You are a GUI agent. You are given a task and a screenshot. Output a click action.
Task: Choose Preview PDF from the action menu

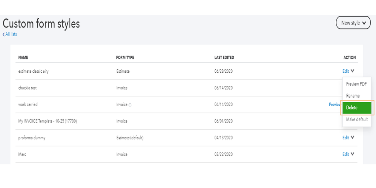point(356,84)
